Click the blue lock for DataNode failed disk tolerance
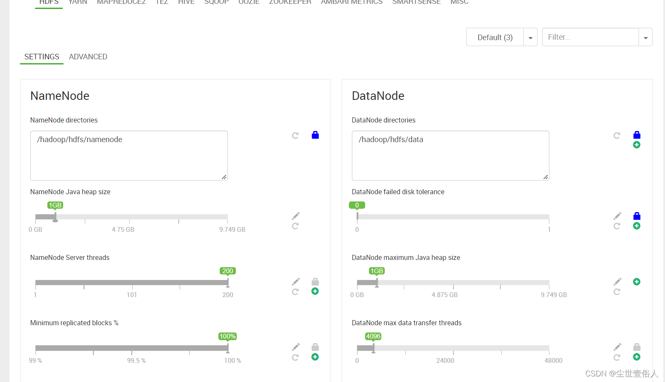 point(637,216)
